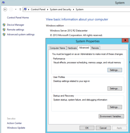Viewport: 130px width, 133px height.
Task: Click the 'Windows Server 2012 R2 Datacenter' text
Action: pyautogui.click(x=69, y=30)
